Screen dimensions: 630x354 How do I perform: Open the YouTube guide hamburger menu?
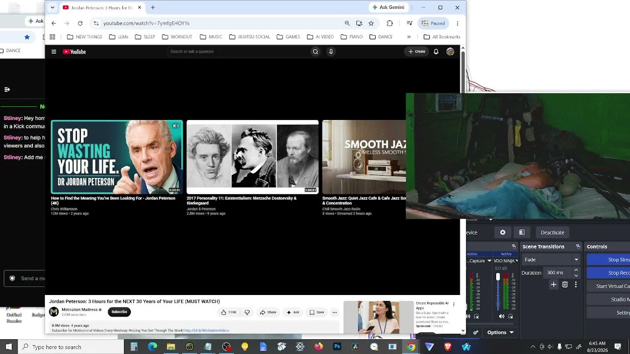point(54,52)
